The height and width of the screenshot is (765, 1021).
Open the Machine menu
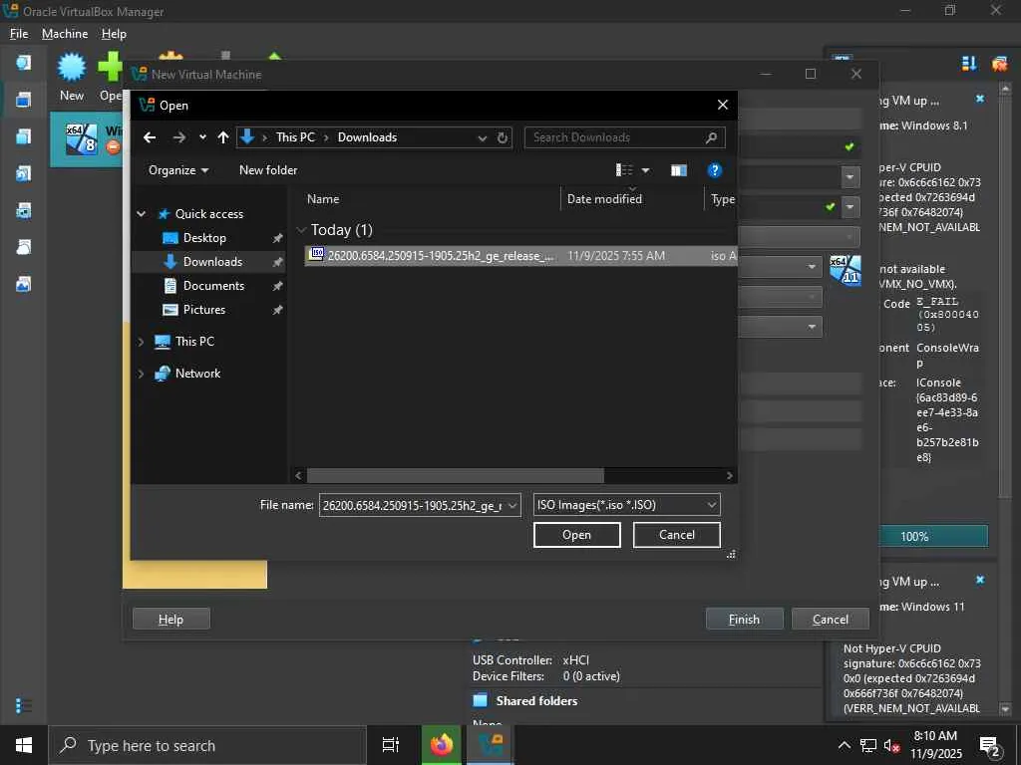point(65,34)
